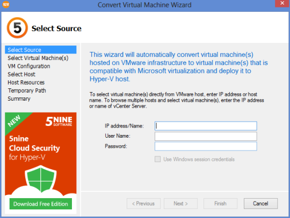Switch to Host Resources step

[26, 82]
